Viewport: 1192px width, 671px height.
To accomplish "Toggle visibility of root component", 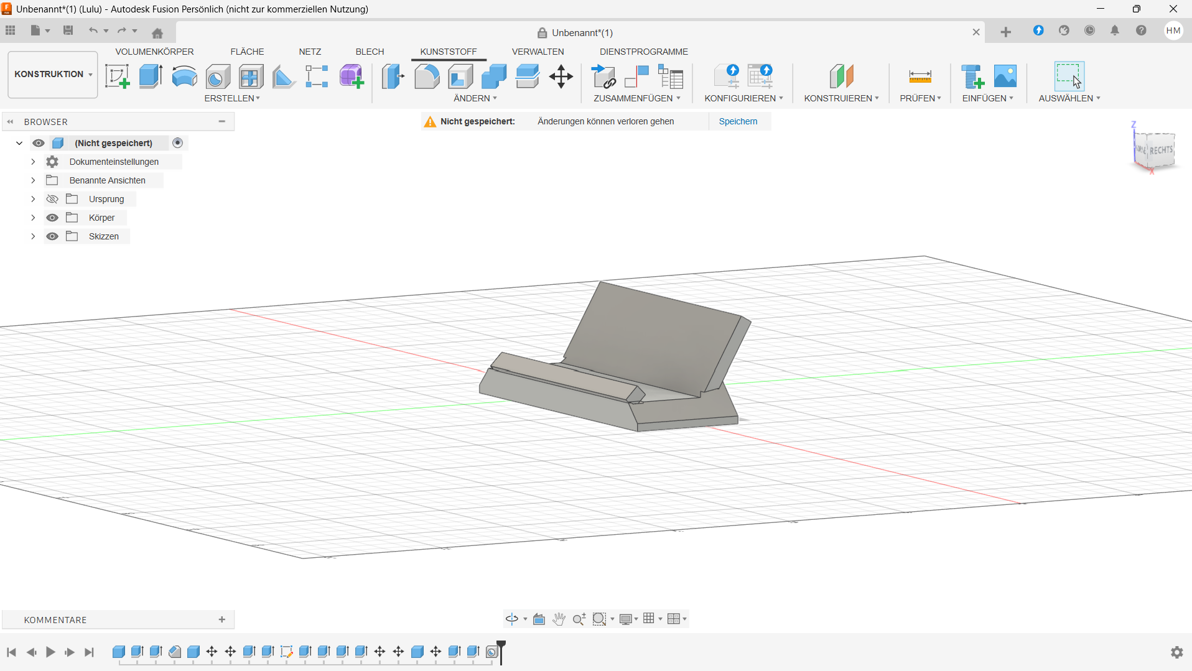I will click(39, 143).
